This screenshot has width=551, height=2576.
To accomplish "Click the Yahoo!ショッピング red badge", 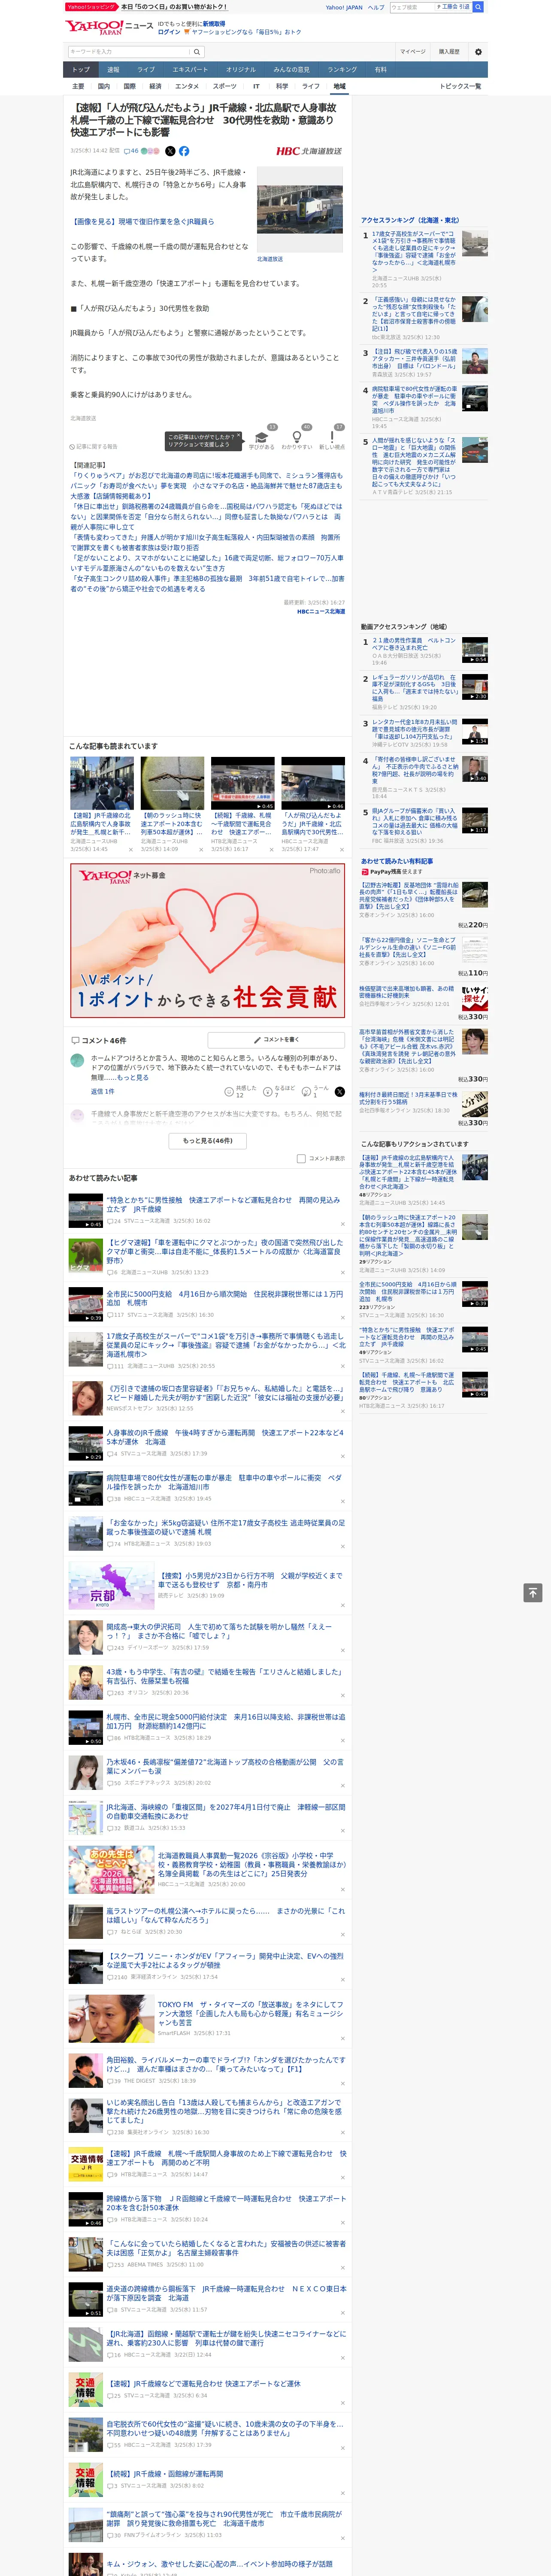I will pyautogui.click(x=91, y=7).
